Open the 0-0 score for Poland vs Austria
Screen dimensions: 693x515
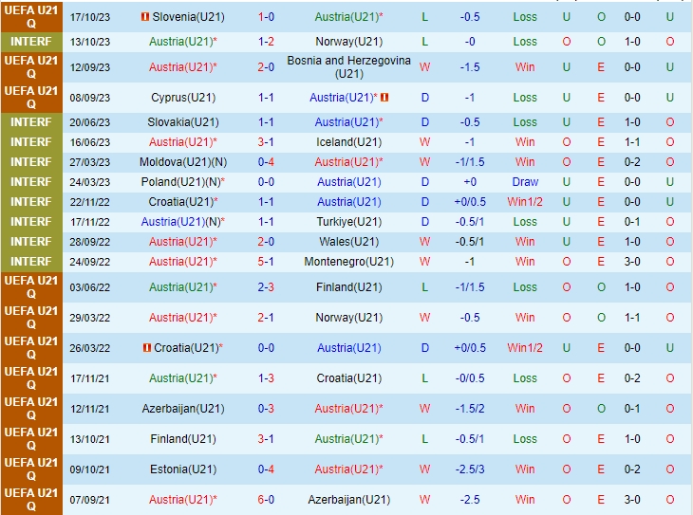point(266,182)
